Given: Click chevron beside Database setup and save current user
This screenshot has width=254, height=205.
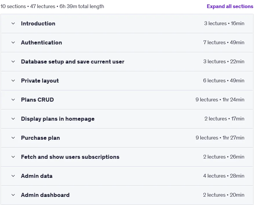Looking at the screenshot, I should [13, 62].
